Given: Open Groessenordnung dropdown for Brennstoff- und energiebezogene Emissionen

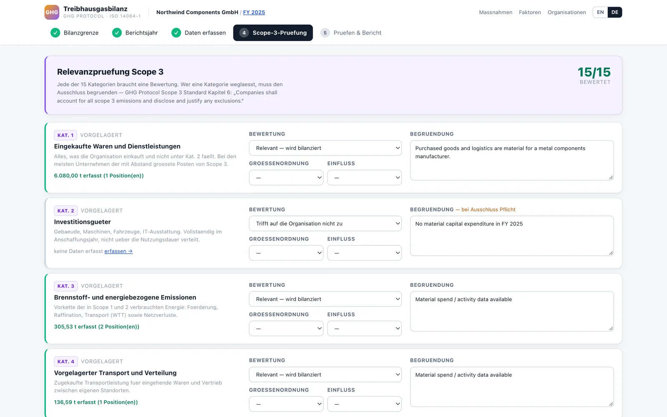Looking at the screenshot, I should (286, 329).
